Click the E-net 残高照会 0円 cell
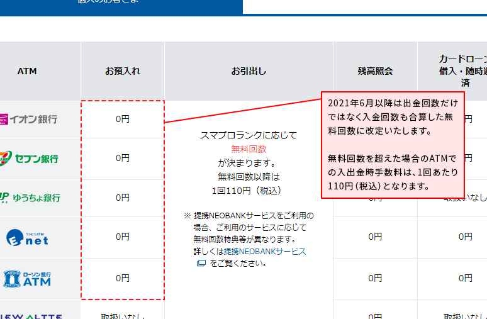This screenshot has width=487, height=319. [375, 237]
